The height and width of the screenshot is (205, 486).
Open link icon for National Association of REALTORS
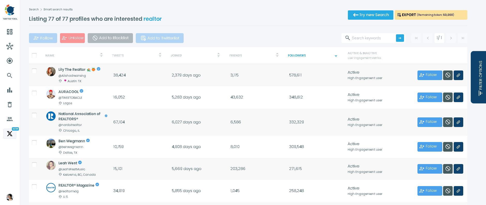[458, 122]
